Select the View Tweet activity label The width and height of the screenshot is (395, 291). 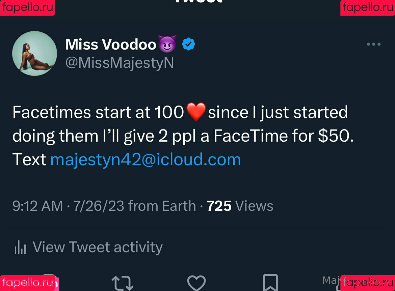point(98,247)
